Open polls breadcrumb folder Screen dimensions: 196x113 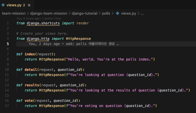[x=106, y=13]
